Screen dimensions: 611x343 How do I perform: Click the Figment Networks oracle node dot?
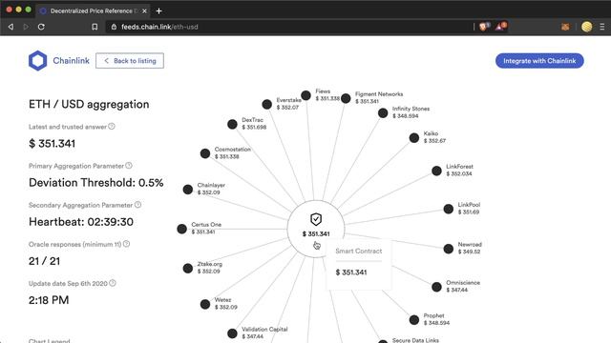(346, 98)
